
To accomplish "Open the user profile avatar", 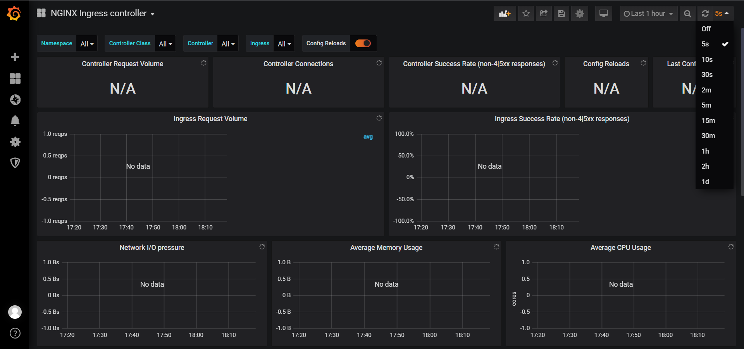I will click(15, 312).
